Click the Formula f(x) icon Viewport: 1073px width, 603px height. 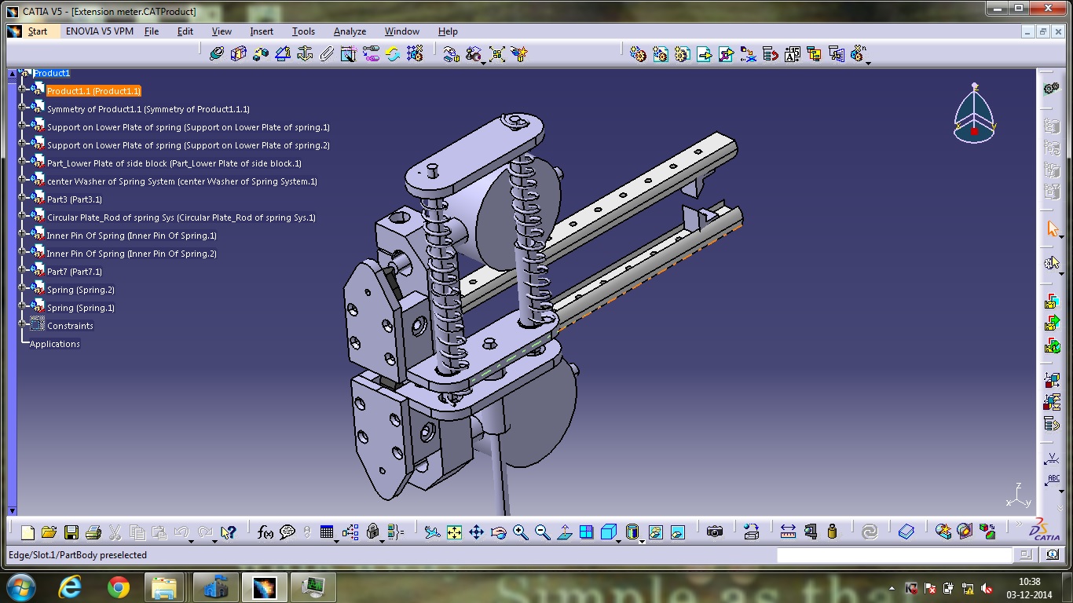[266, 532]
